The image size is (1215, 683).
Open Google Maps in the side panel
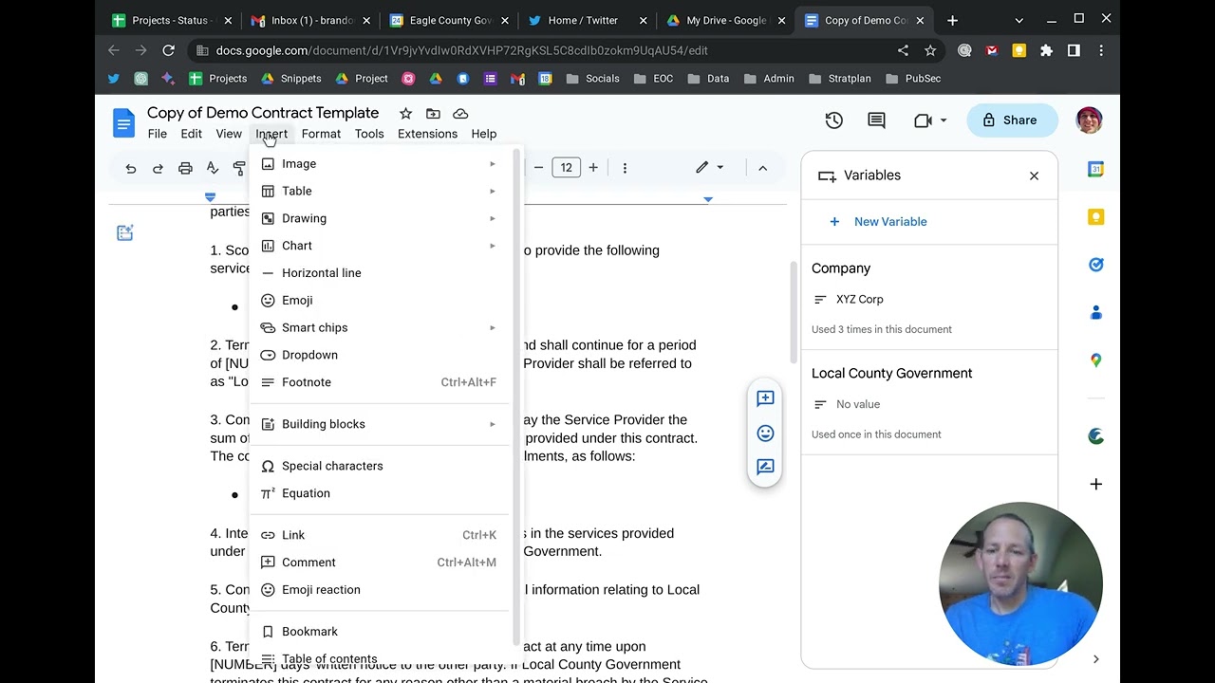1095,360
